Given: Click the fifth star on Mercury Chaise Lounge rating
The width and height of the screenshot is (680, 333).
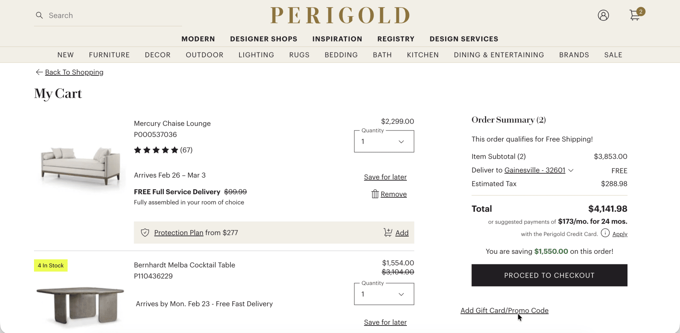Looking at the screenshot, I should pyautogui.click(x=175, y=150).
